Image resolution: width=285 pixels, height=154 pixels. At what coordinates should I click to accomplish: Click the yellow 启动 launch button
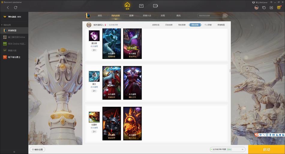coord(266,150)
